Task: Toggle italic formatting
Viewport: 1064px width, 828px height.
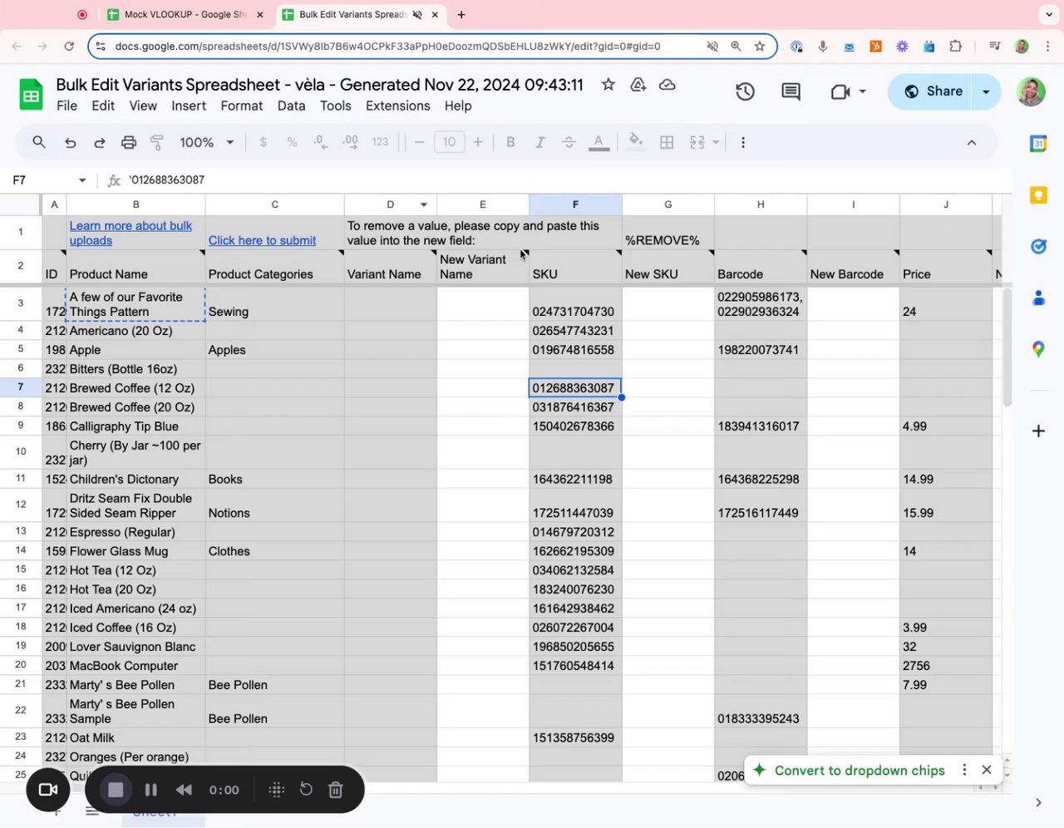Action: pyautogui.click(x=539, y=143)
